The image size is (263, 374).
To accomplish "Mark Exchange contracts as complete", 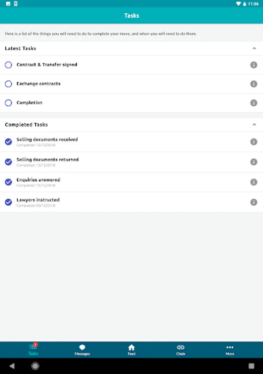I will [8, 84].
